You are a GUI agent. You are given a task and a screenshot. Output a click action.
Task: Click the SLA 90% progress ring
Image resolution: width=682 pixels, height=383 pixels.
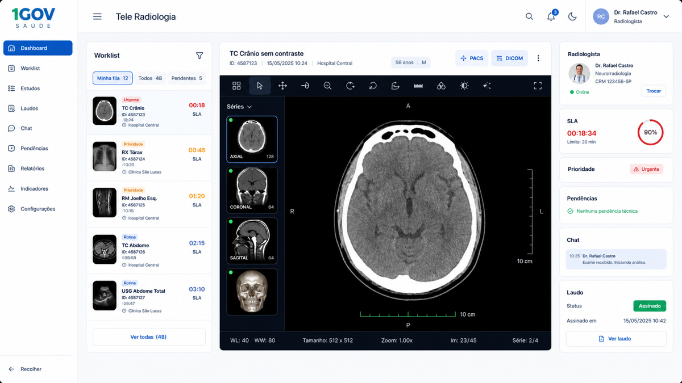point(650,132)
